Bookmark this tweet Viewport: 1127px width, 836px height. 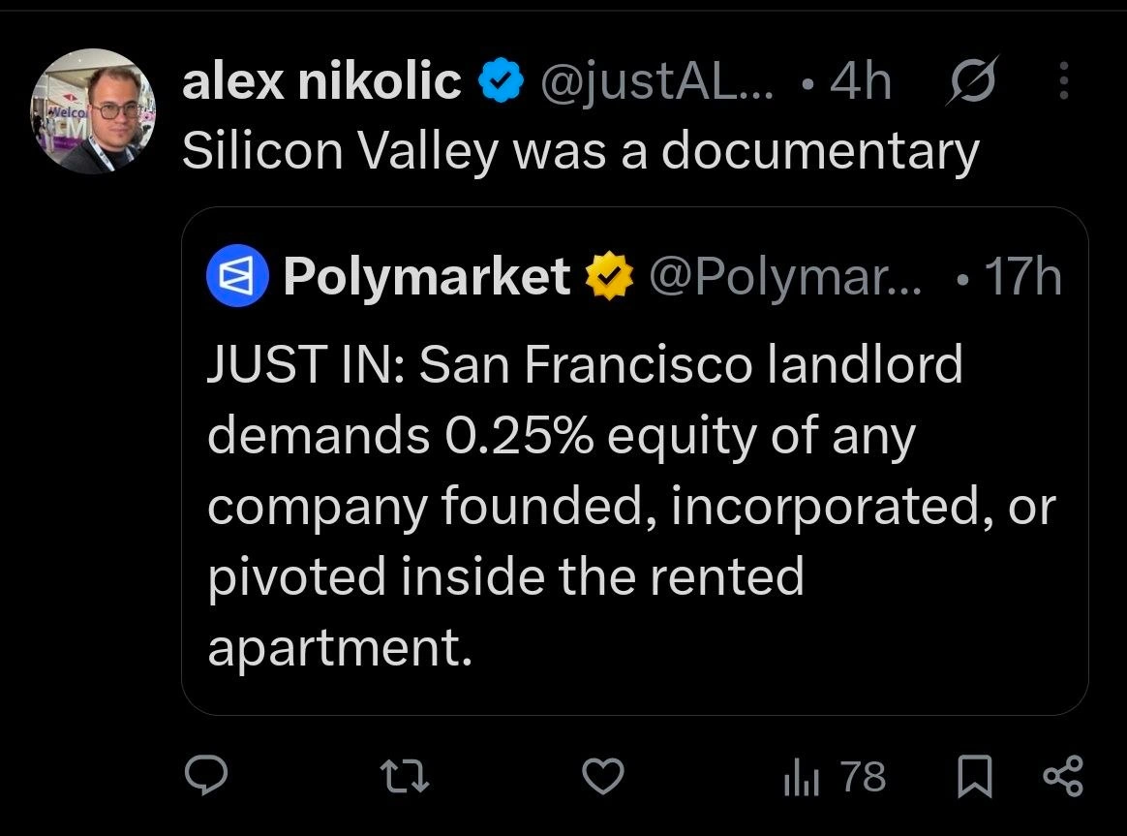point(975,776)
